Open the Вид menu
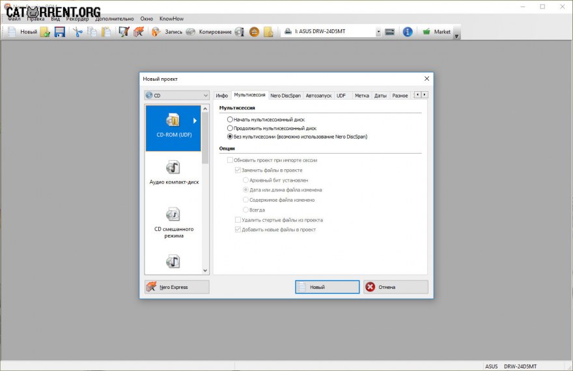Screen dimensions: 573x371 click(55, 19)
